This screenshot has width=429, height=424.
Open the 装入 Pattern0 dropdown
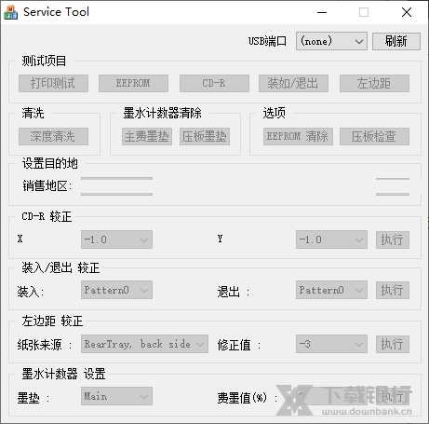pos(116,290)
